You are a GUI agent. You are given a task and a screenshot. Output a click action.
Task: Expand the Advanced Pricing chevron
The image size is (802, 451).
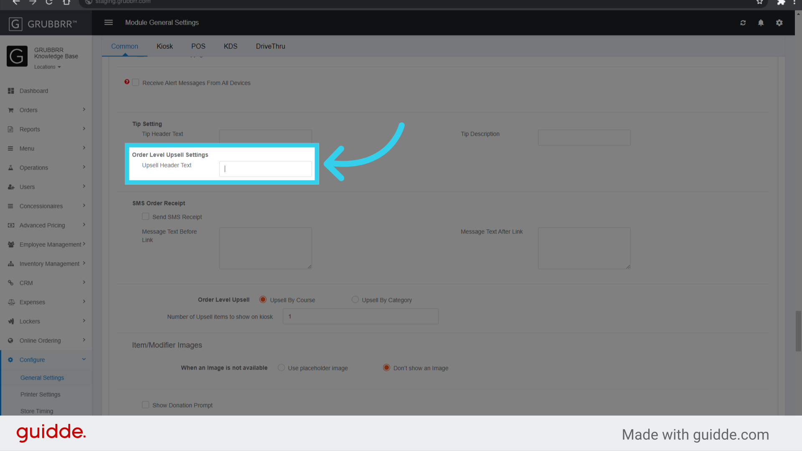(x=84, y=225)
